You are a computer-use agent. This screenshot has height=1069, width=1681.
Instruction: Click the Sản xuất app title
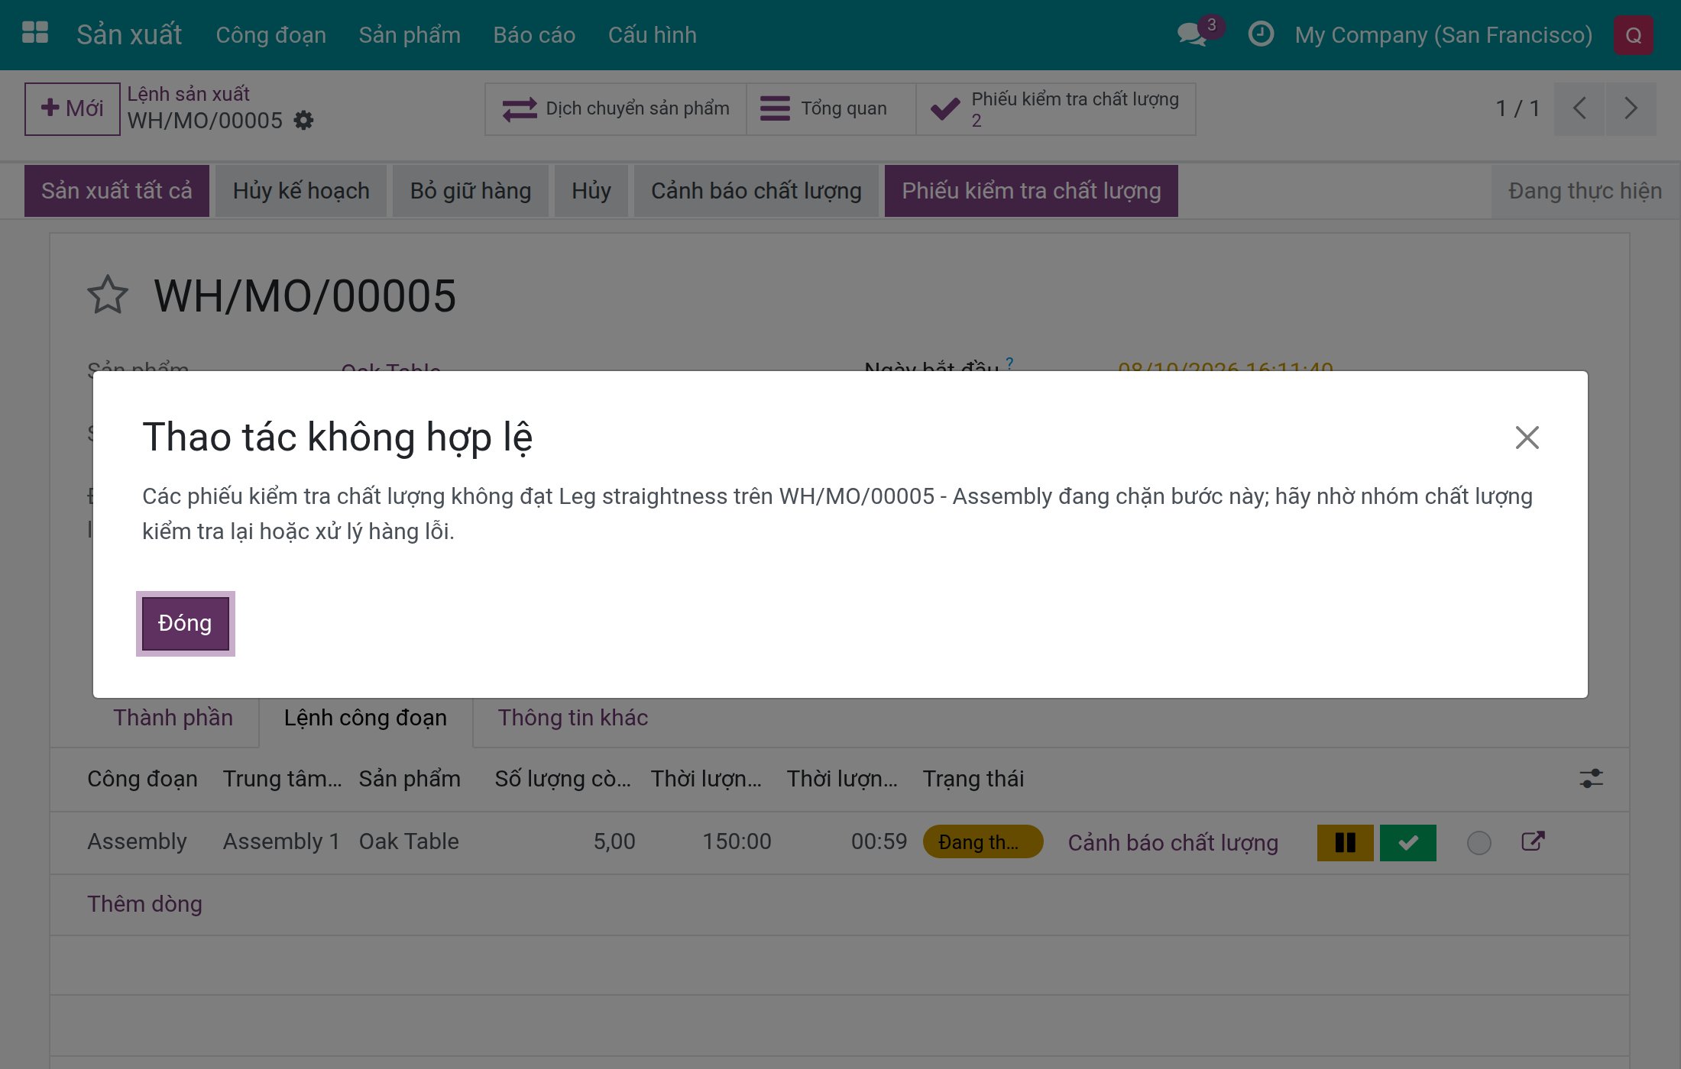pos(129,35)
